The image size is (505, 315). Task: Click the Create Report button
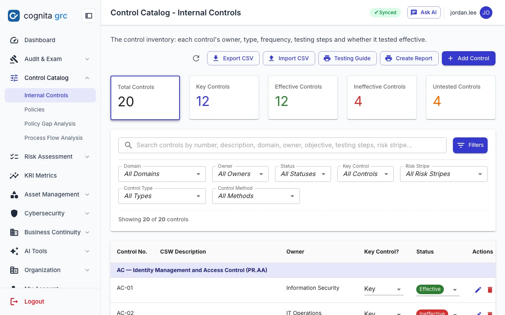409,58
